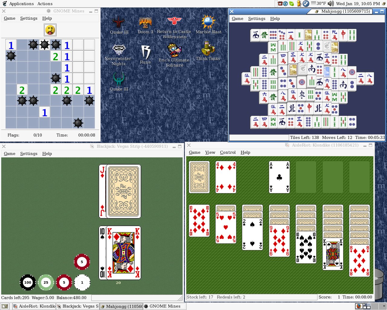Open the Help menu in Blackjack
The height and width of the screenshot is (310, 387).
click(47, 153)
